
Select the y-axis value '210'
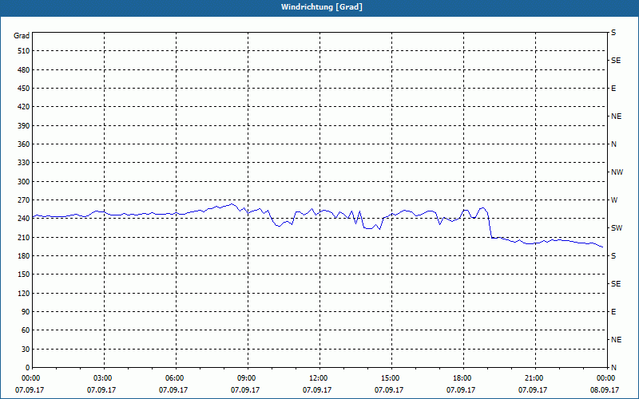coord(24,237)
